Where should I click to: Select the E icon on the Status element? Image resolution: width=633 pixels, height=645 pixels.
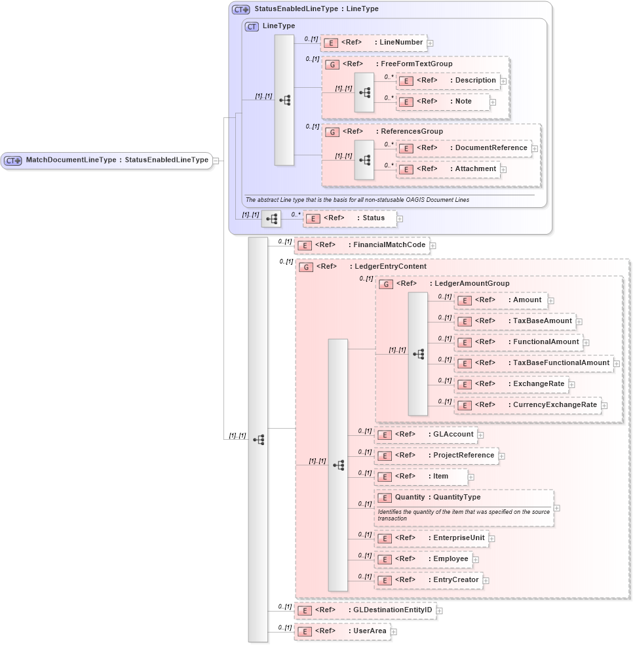pyautogui.click(x=313, y=218)
